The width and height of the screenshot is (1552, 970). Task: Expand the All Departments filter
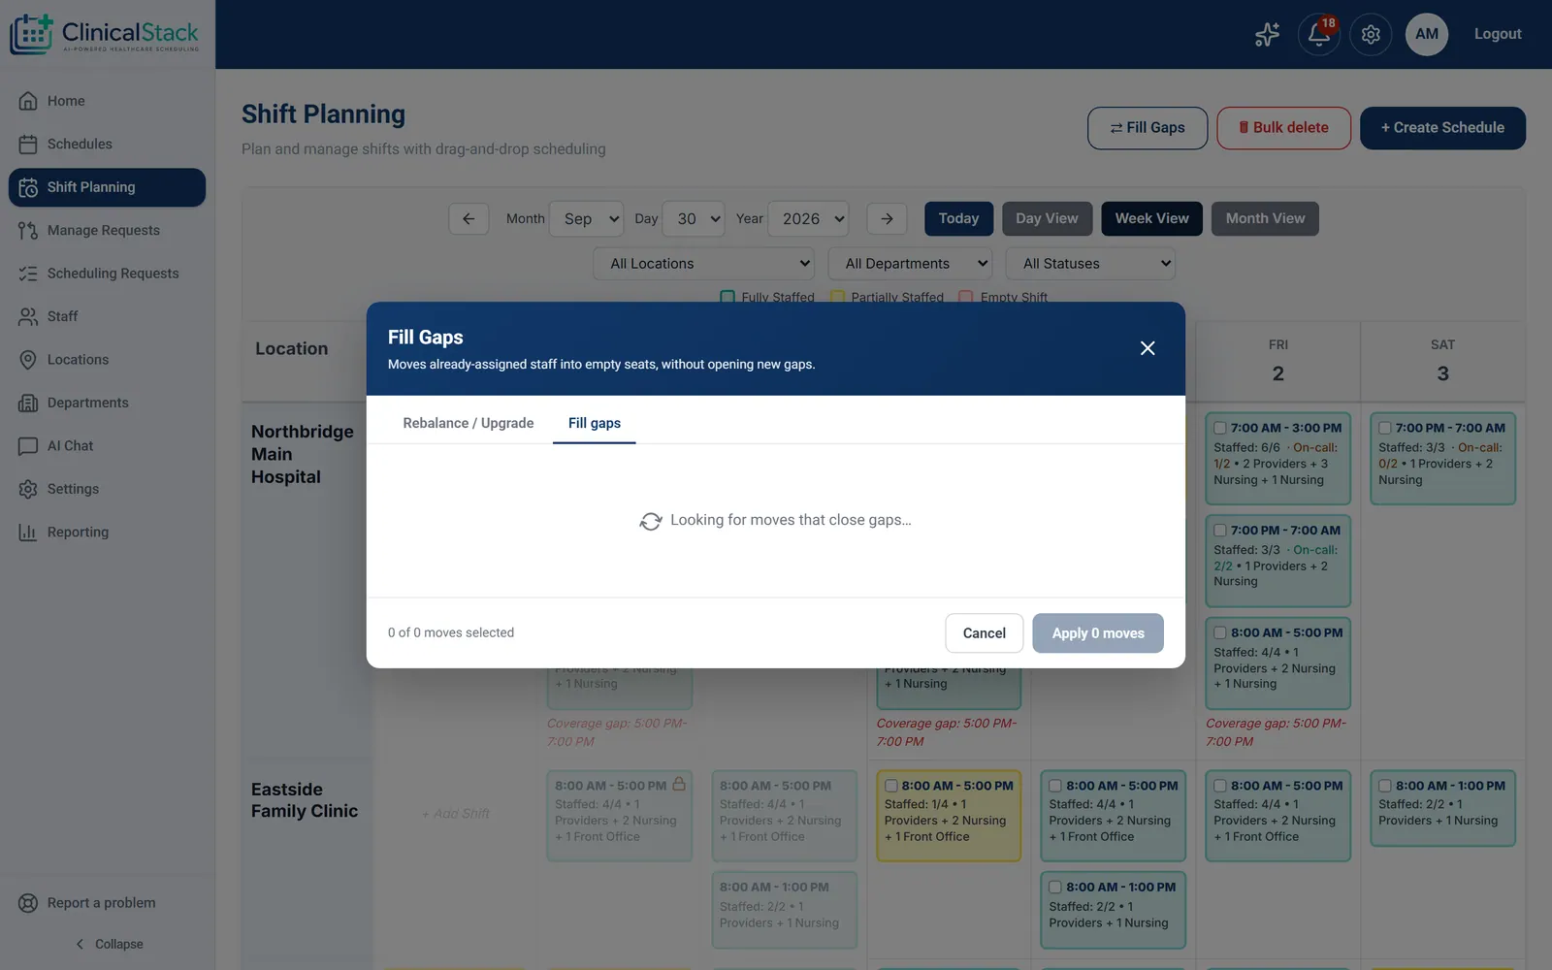point(910,263)
